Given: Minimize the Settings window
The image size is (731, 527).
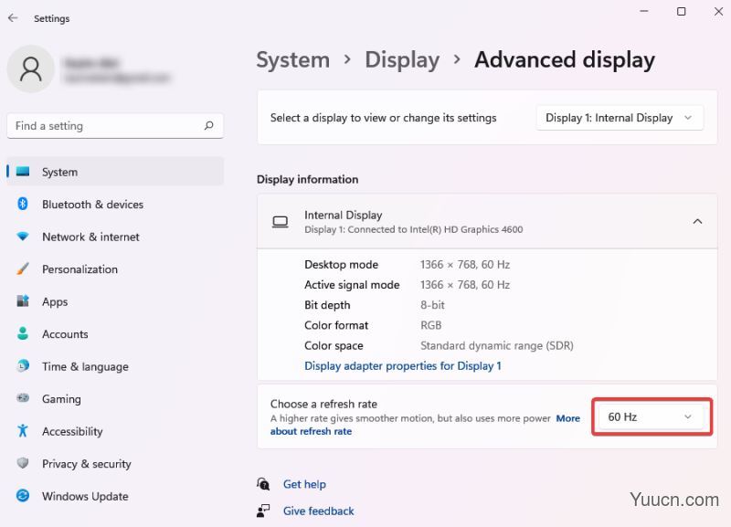Looking at the screenshot, I should pos(644,11).
